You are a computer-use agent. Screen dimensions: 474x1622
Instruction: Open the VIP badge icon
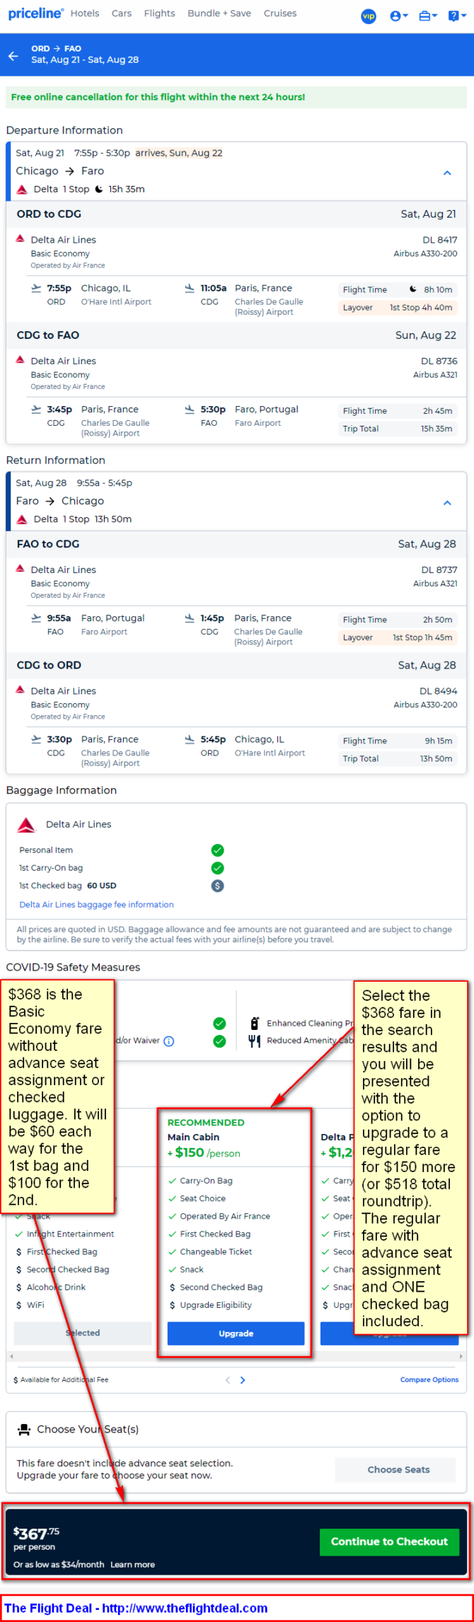tap(369, 16)
